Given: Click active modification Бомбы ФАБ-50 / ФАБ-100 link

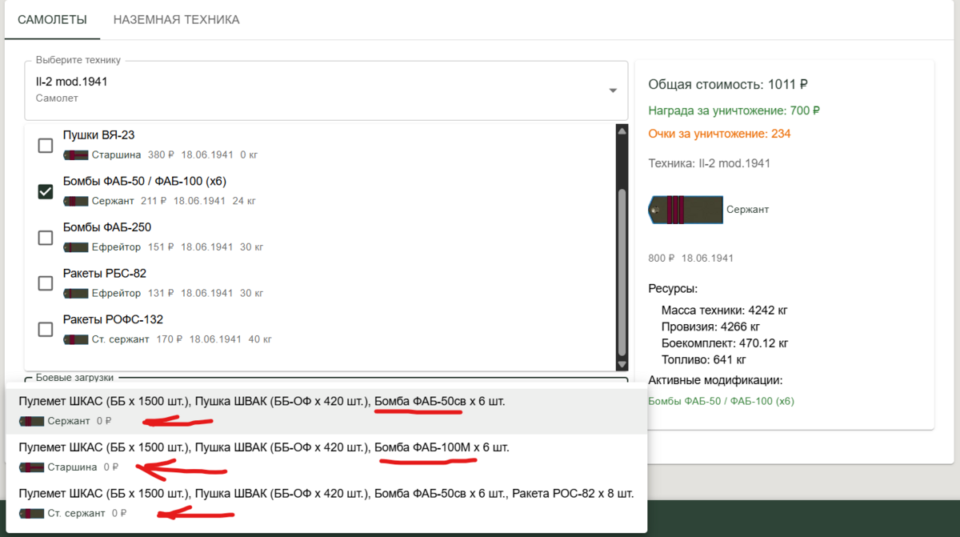Looking at the screenshot, I should coord(721,401).
